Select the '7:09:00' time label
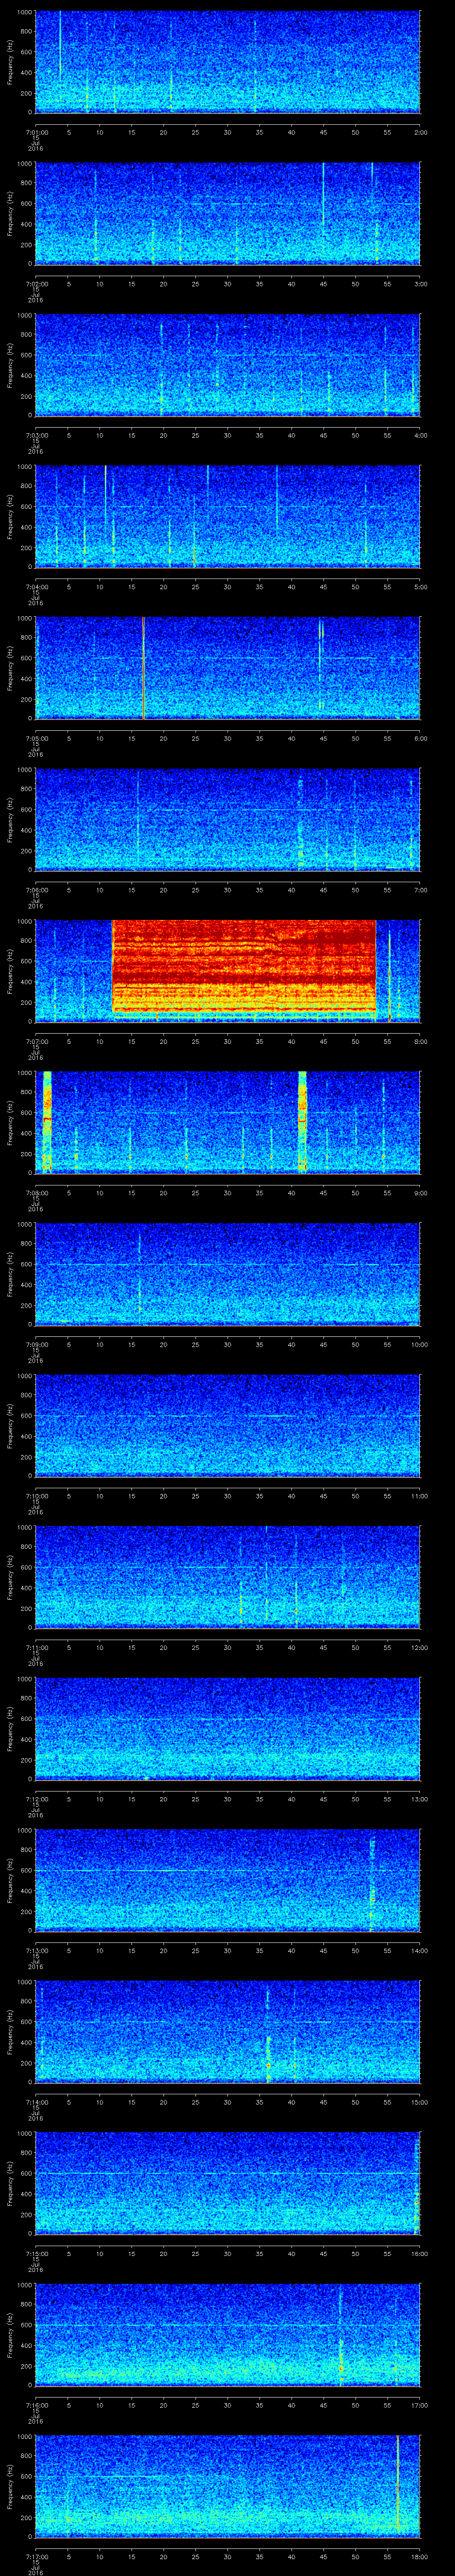 [36, 1345]
